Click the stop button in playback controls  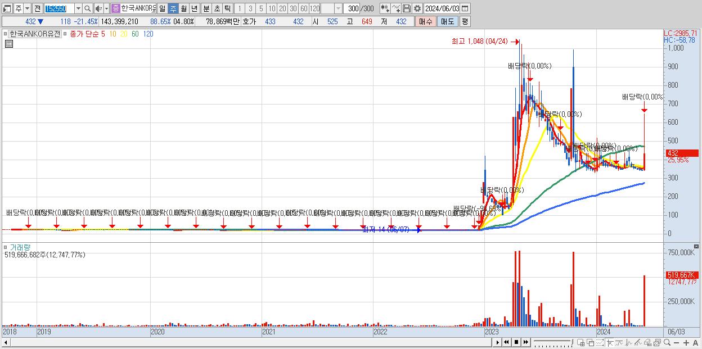[x=516, y=342]
